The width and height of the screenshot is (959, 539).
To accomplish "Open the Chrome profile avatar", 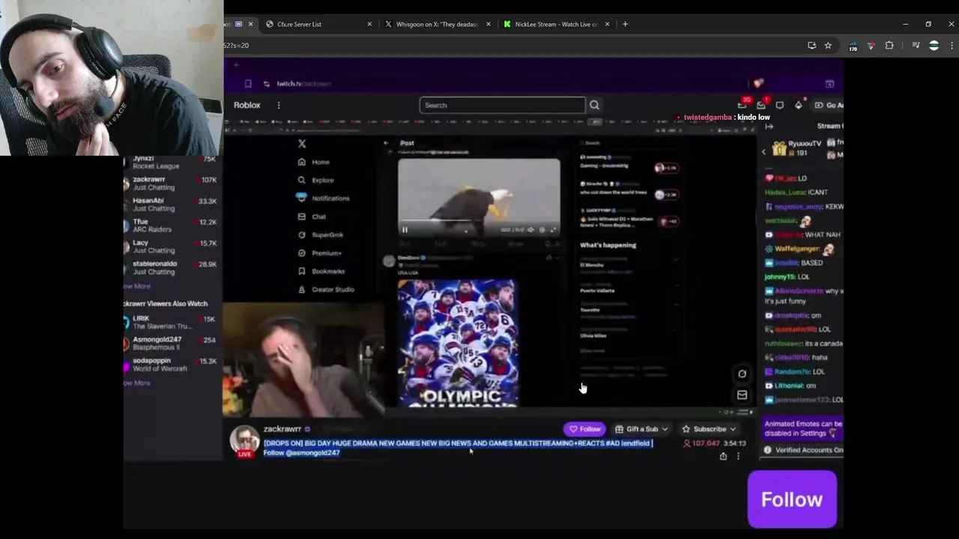I will coord(934,46).
